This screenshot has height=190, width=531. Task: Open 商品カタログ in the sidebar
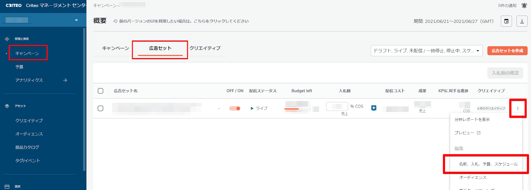tap(27, 147)
